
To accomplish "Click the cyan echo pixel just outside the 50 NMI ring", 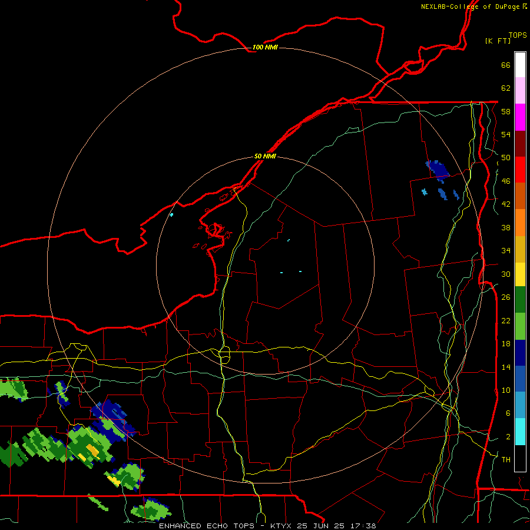I will [172, 214].
